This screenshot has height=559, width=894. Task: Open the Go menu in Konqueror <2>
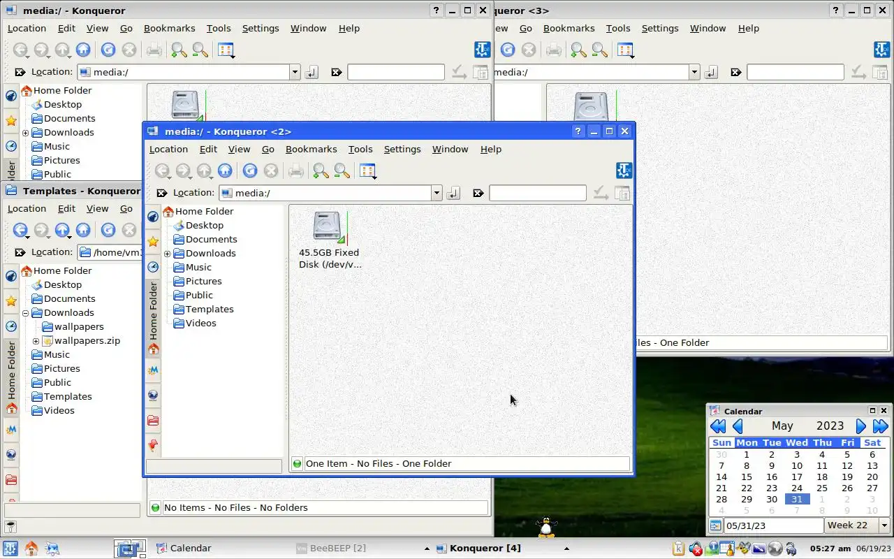(268, 149)
